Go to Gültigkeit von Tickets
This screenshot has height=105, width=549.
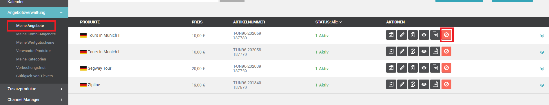[x=34, y=76]
